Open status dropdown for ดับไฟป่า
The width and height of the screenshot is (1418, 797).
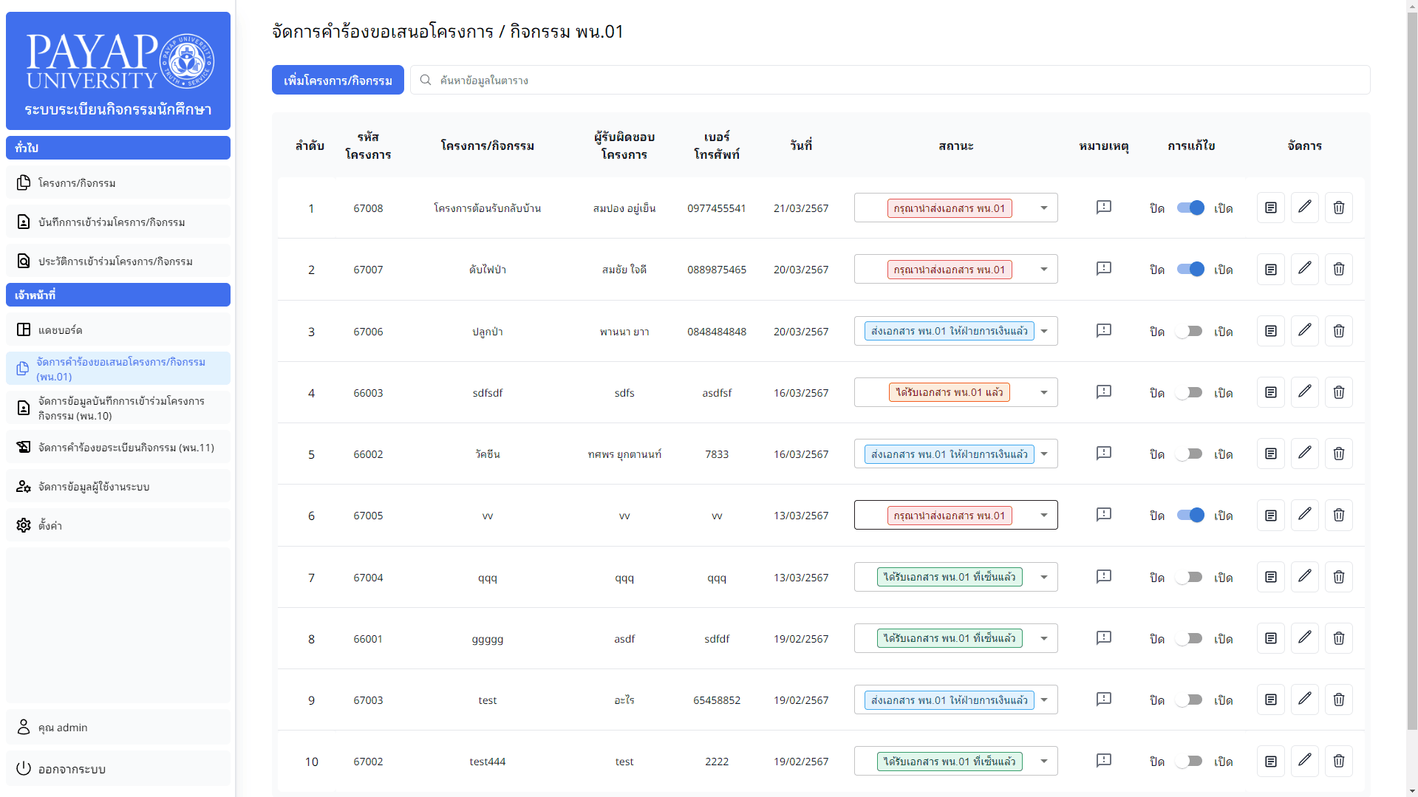coord(955,269)
